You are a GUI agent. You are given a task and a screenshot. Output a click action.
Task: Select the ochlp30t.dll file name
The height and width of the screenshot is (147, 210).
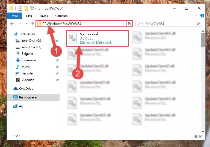point(90,34)
